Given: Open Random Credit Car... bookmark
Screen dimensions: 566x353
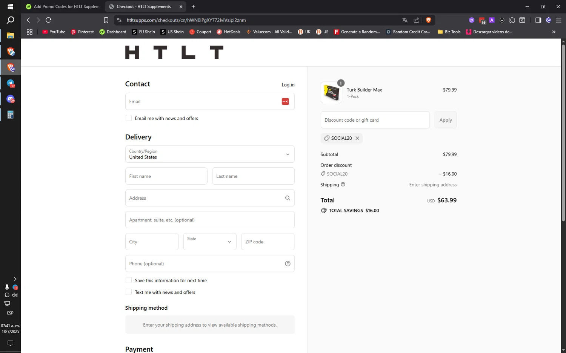Looking at the screenshot, I should tap(408, 32).
